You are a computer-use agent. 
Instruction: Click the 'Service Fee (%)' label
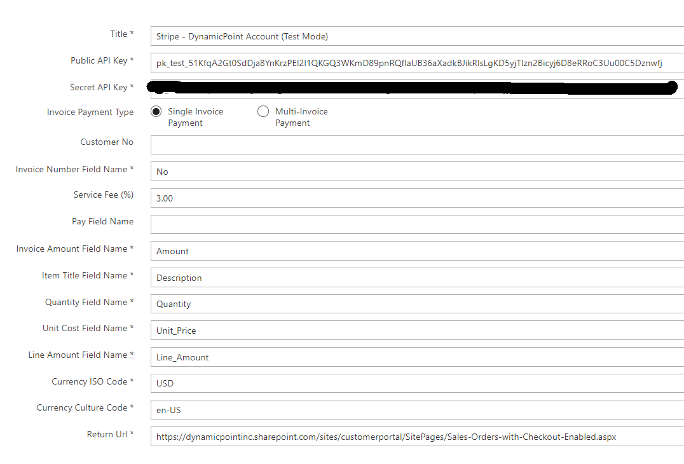coord(104,195)
